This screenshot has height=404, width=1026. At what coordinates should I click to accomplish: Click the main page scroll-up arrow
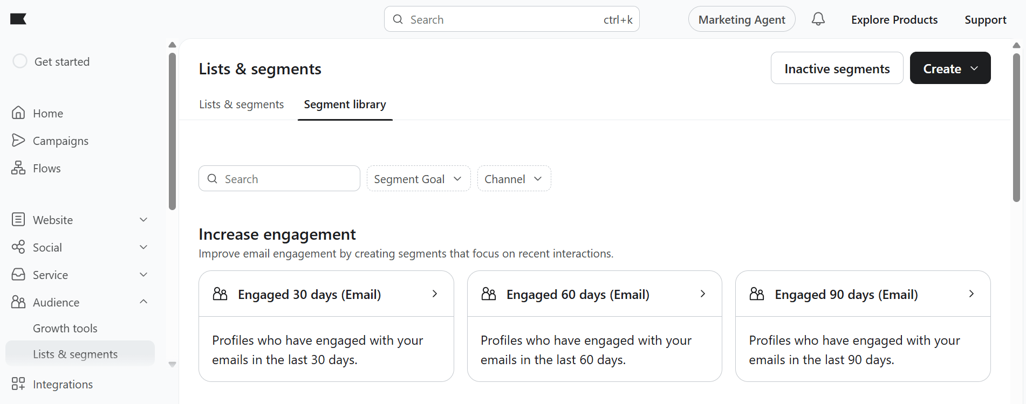tap(1016, 45)
